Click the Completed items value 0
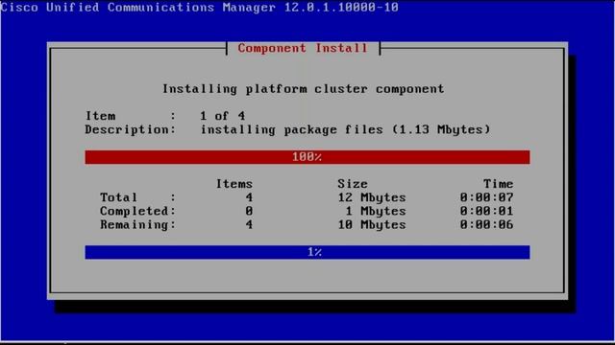The width and height of the screenshot is (615, 345). [x=249, y=211]
